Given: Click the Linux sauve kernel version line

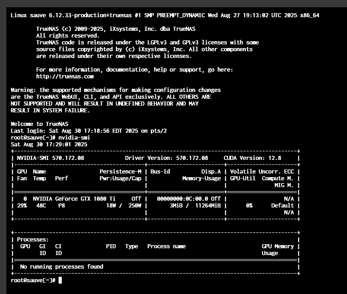Looking at the screenshot, I should (171, 15).
